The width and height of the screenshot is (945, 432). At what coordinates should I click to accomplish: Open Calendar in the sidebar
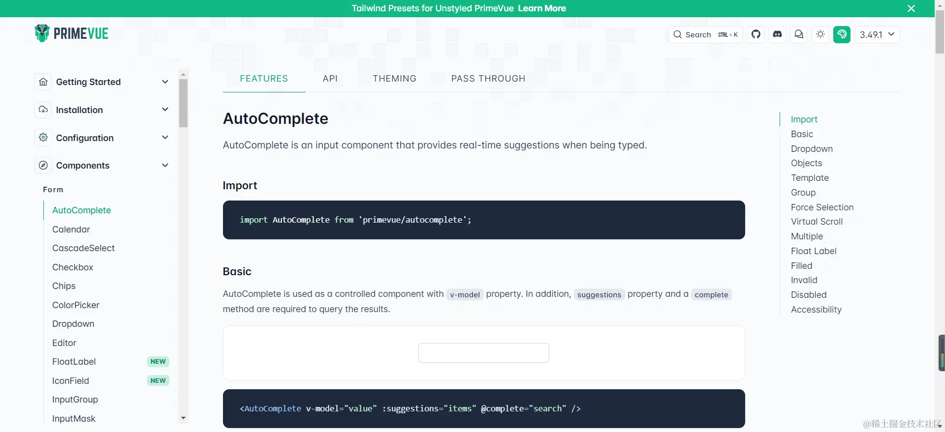coord(71,230)
